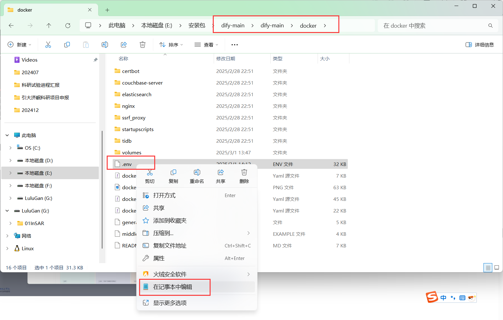Switch to details list view icon
503x320 pixels.
[488, 268]
